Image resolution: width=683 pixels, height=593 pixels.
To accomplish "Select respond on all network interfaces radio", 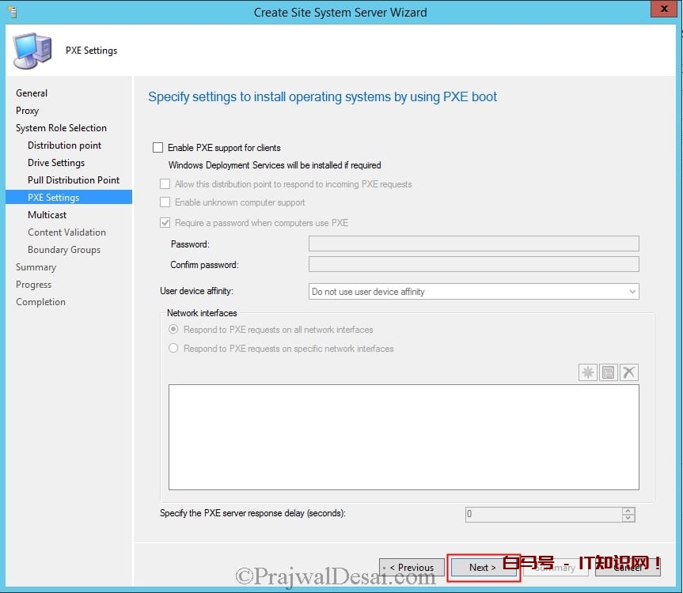I will pyautogui.click(x=173, y=330).
